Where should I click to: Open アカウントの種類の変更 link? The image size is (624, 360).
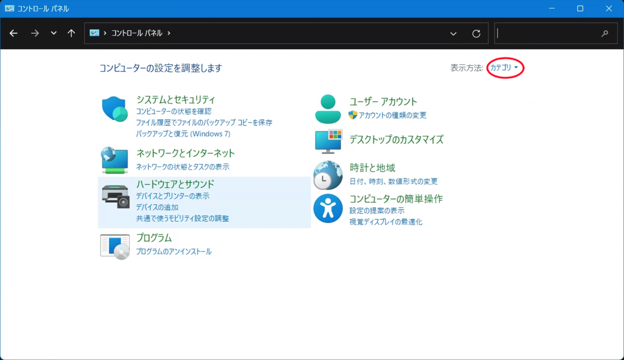click(393, 115)
